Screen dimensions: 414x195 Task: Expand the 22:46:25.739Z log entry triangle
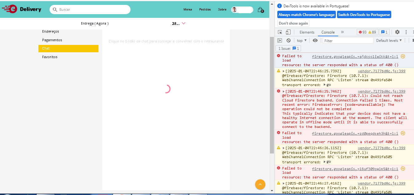click(x=283, y=71)
